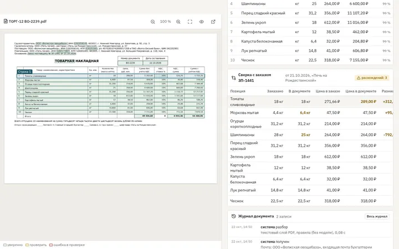Zoom in the PDF preview

178,22
